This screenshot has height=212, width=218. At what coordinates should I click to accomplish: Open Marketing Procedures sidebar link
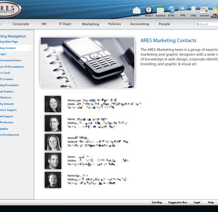click(9, 85)
